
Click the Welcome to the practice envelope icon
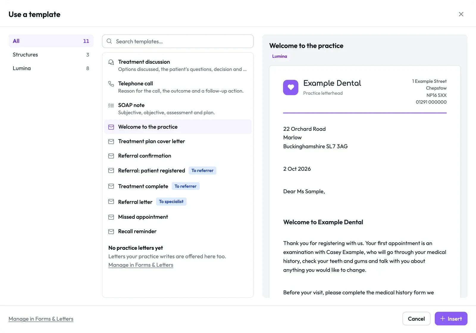pos(111,127)
